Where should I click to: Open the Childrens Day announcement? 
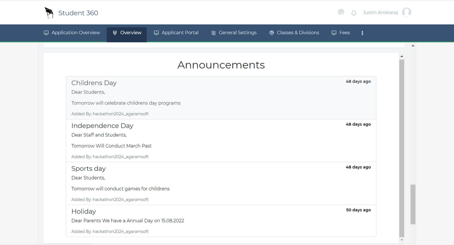pyautogui.click(x=221, y=97)
